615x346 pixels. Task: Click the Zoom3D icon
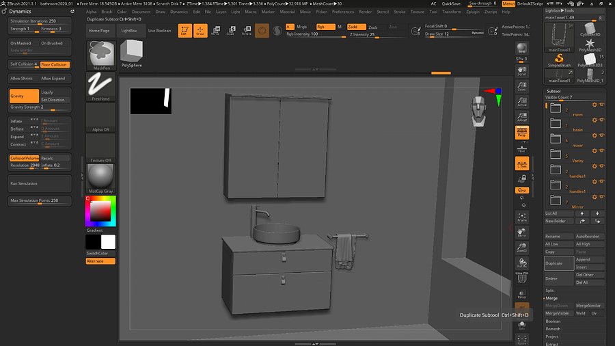click(522, 248)
